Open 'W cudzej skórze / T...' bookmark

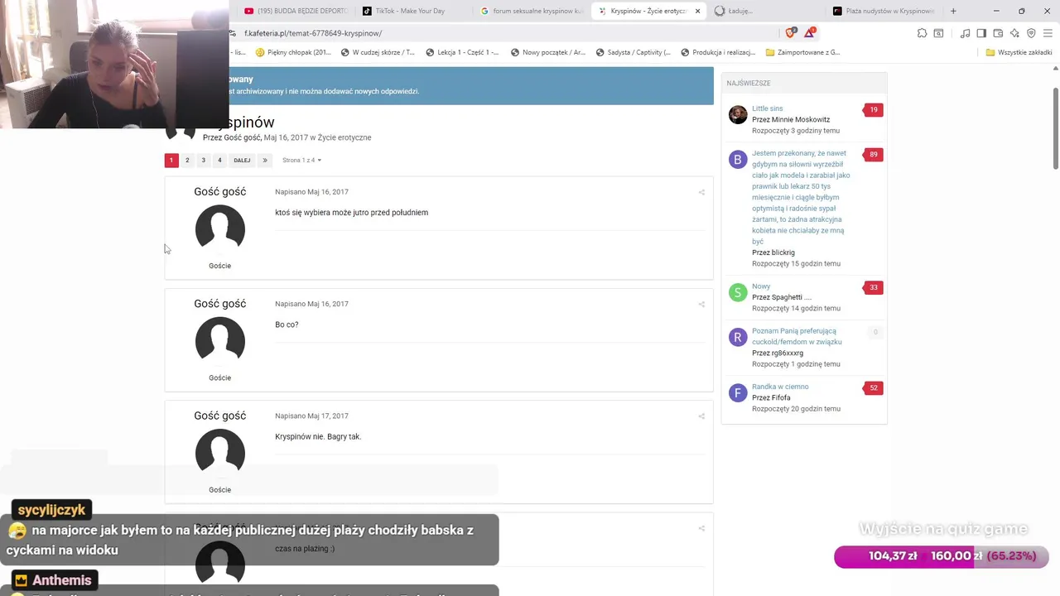pos(378,52)
